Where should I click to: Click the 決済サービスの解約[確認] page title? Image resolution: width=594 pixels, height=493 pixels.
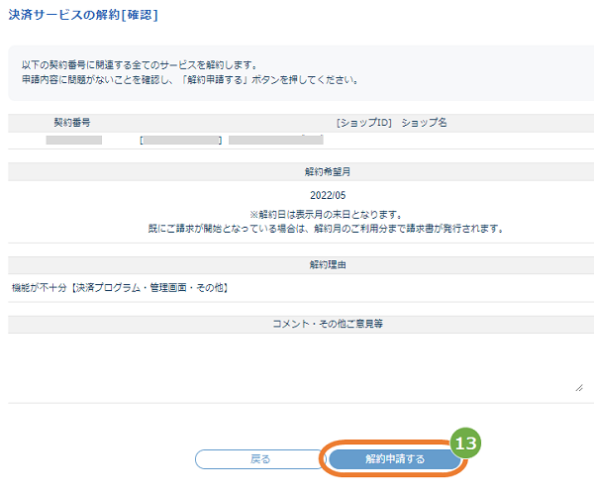(x=83, y=15)
